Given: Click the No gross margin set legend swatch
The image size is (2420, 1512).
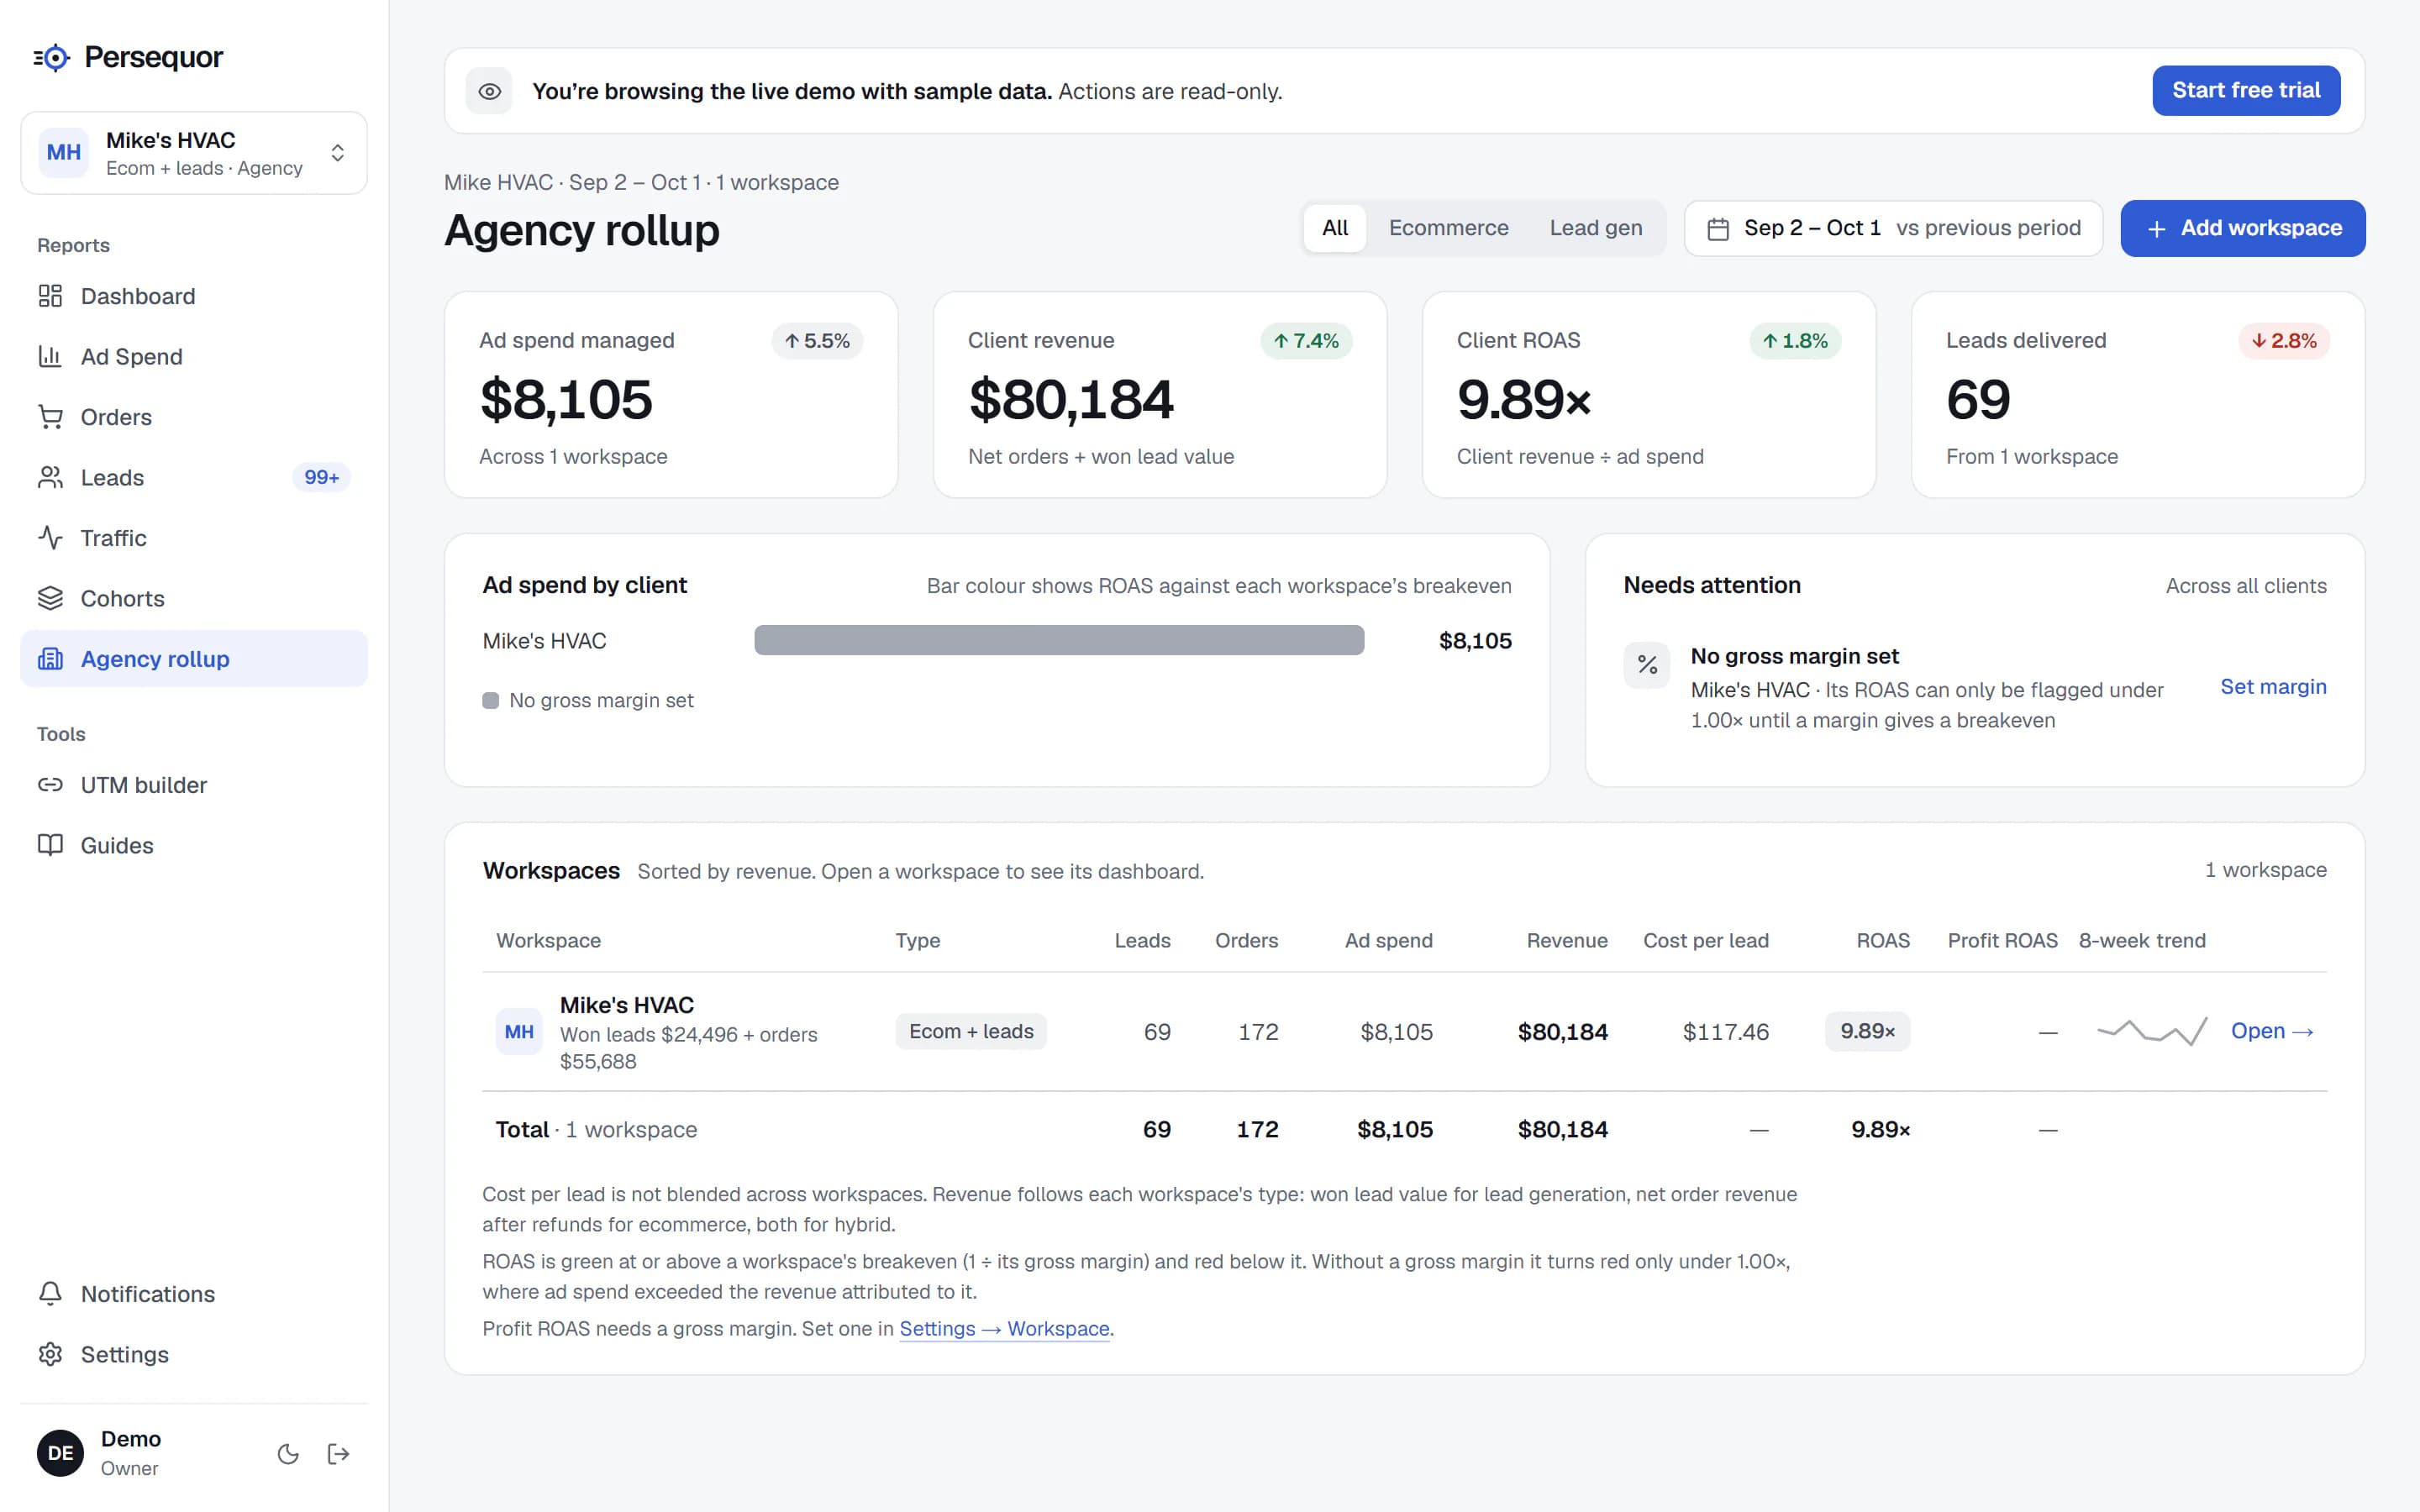Looking at the screenshot, I should coord(491,701).
